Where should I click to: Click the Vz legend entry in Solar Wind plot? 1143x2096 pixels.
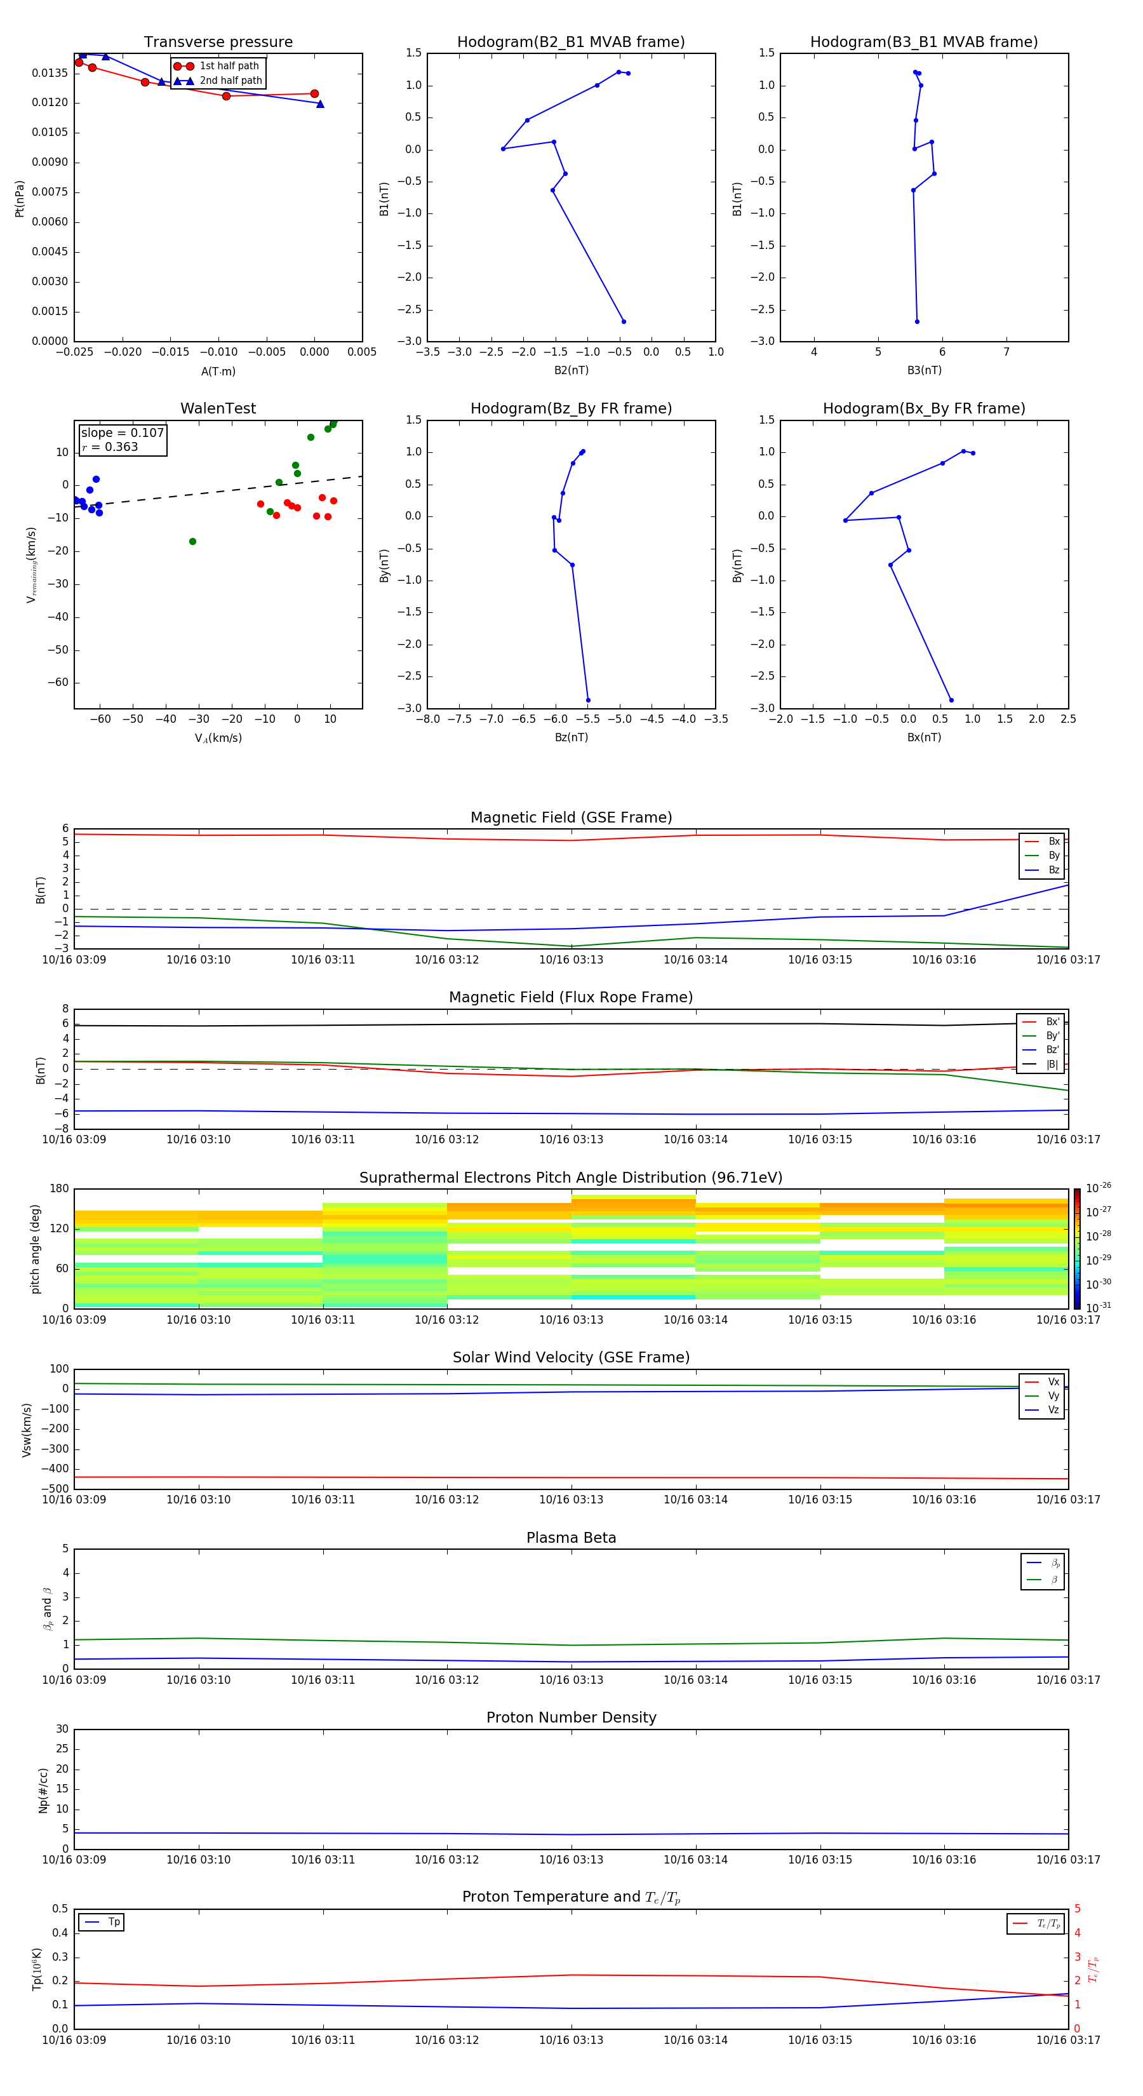pyautogui.click(x=1042, y=1409)
